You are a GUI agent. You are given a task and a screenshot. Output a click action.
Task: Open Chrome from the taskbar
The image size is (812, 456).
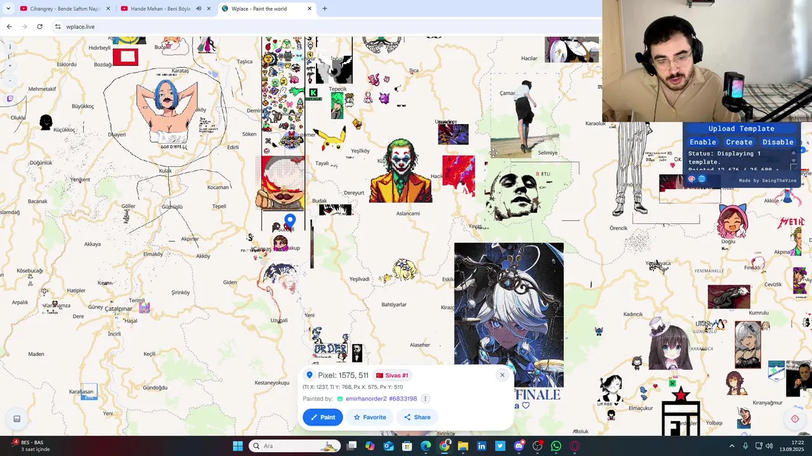445,446
